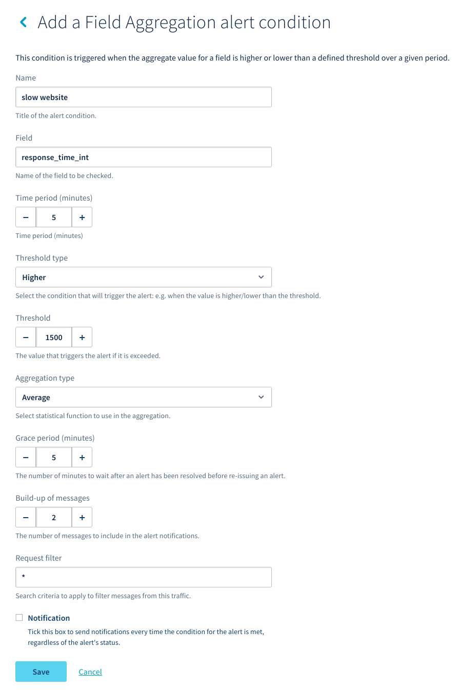
Task: Expand the Aggregation type dropdown
Action: tap(144, 397)
